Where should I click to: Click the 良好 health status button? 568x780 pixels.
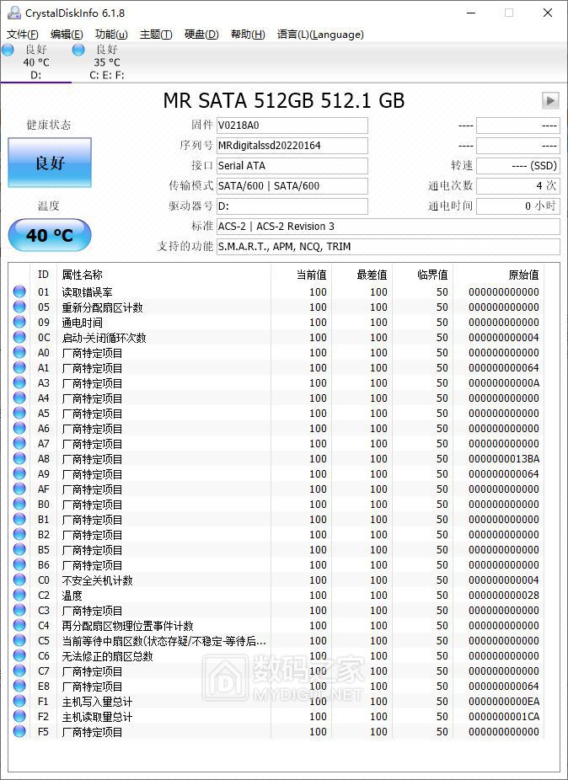click(50, 163)
